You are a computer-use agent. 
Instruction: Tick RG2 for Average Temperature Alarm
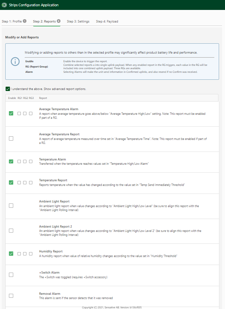pyautogui.click(x=25, y=113)
